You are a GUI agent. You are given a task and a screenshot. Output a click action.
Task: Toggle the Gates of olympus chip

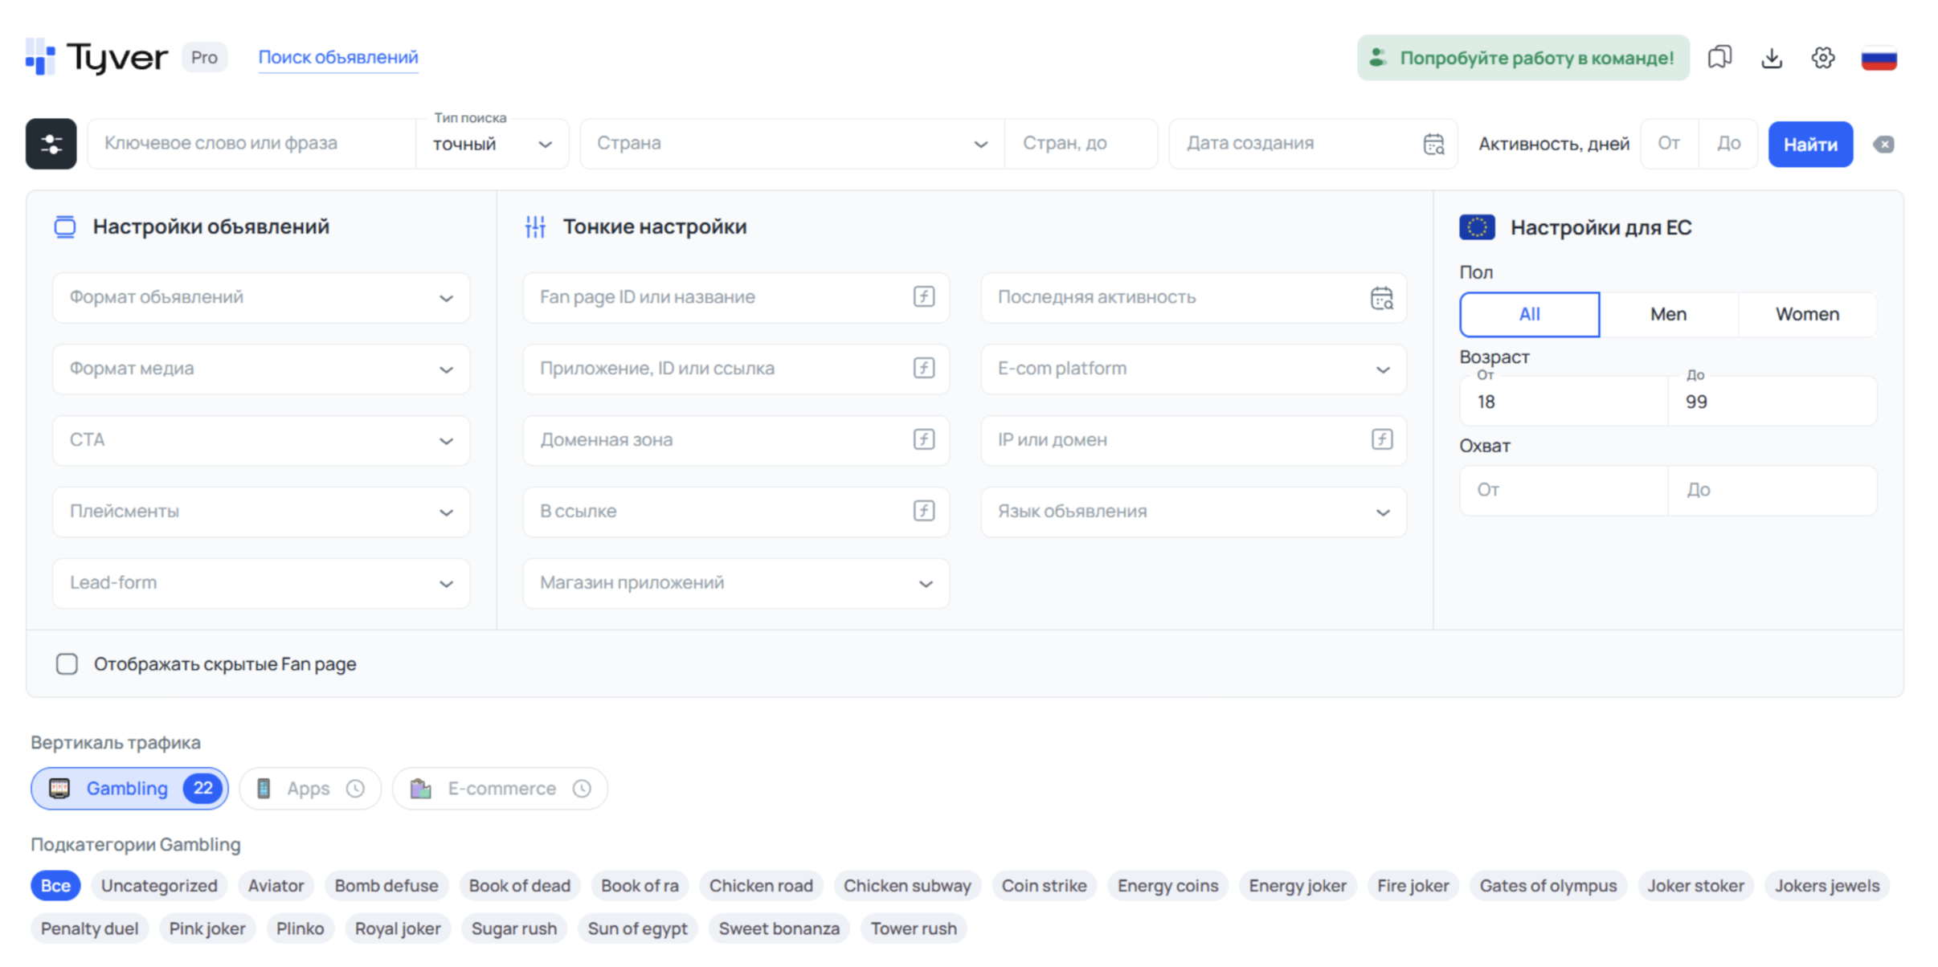coord(1548,885)
